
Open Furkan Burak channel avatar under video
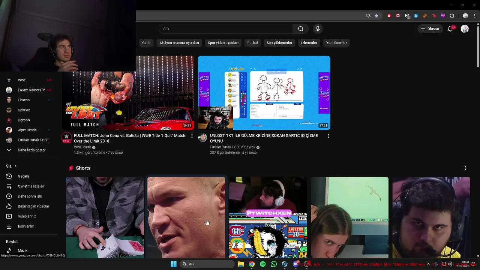[x=202, y=138]
